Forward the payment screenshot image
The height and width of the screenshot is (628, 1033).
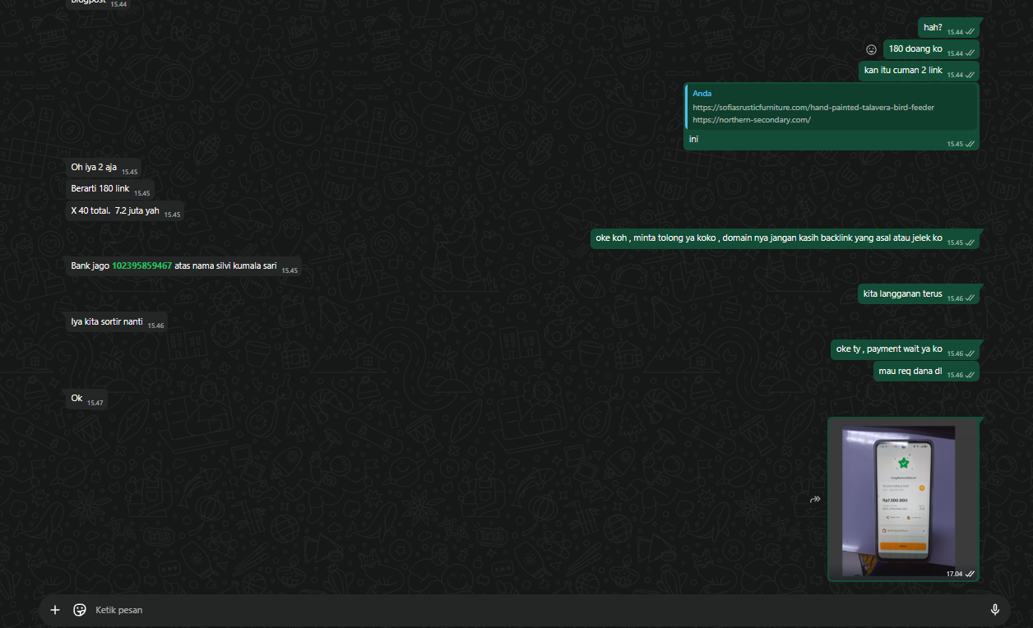pos(815,499)
